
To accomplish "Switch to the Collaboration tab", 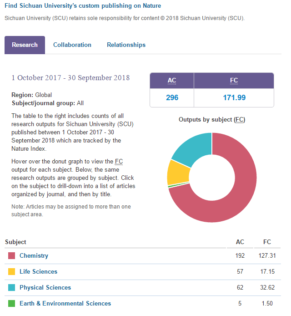I will 72,45.
